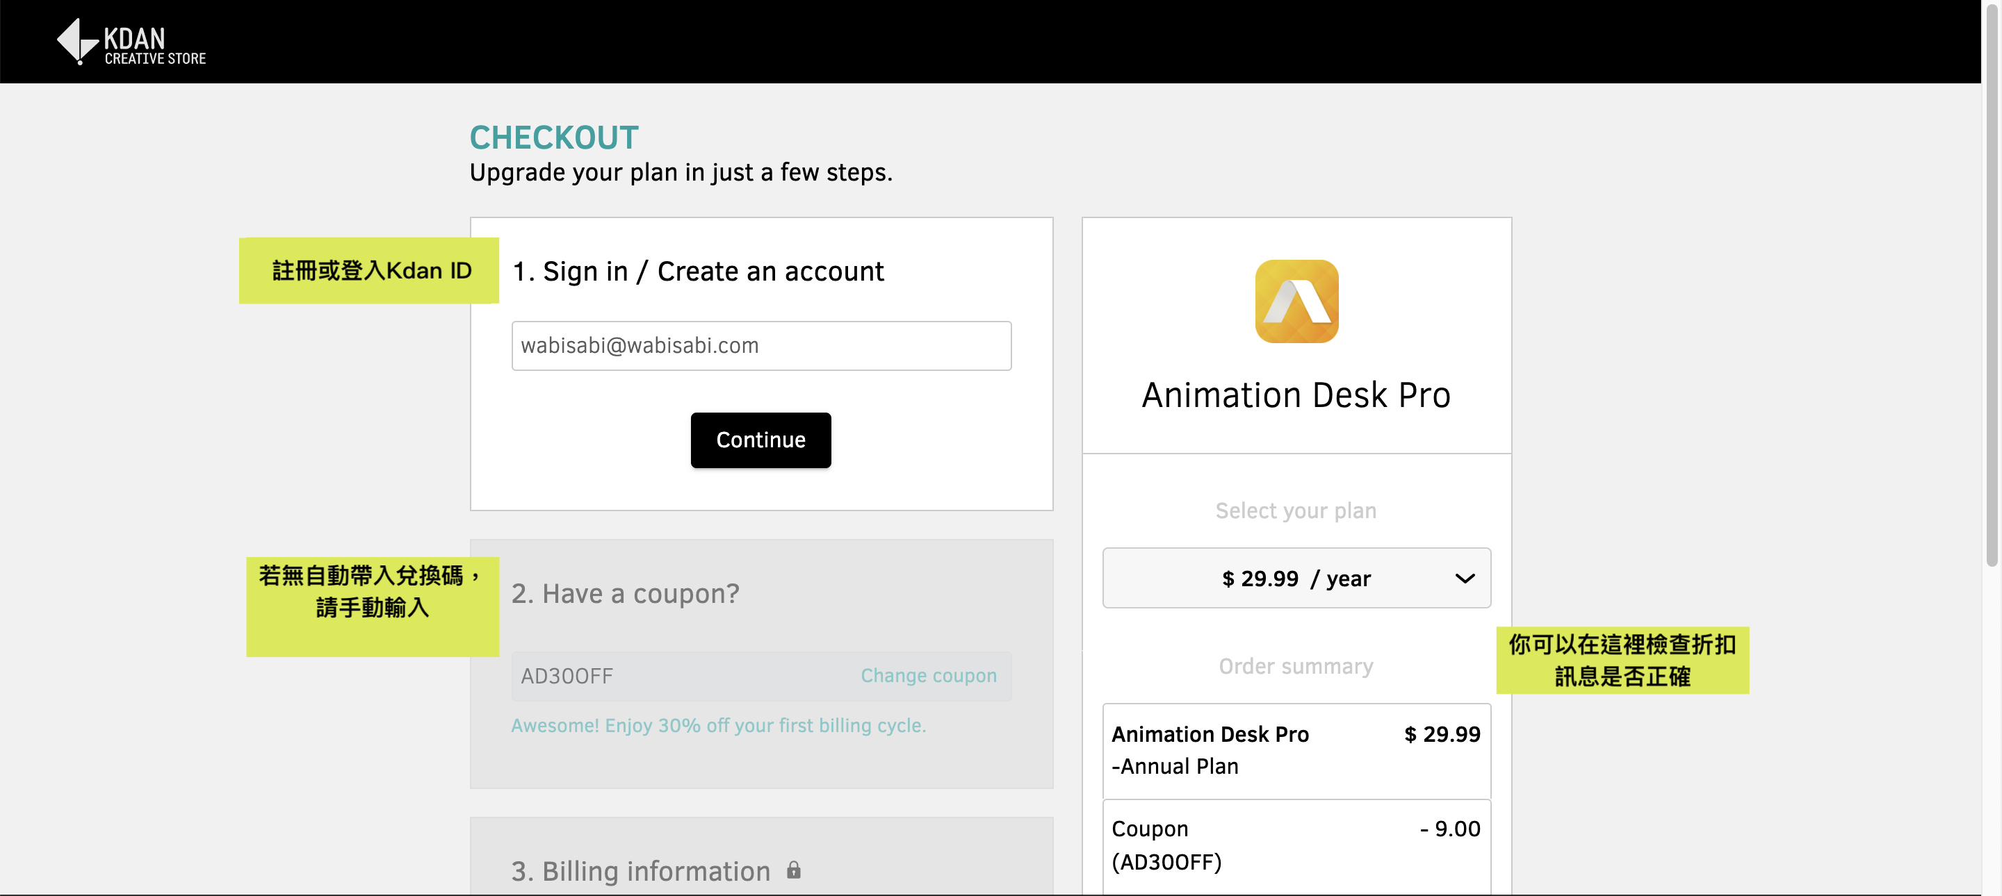The width and height of the screenshot is (2002, 896).
Task: Click the '3. Billing information' heading
Action: coord(640,871)
